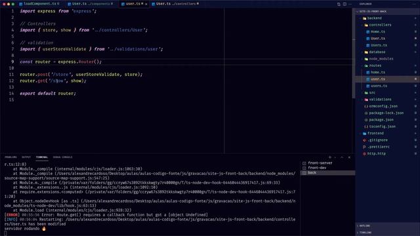
Task: Open User.ts under controllers
Action: [x=388, y=39]
